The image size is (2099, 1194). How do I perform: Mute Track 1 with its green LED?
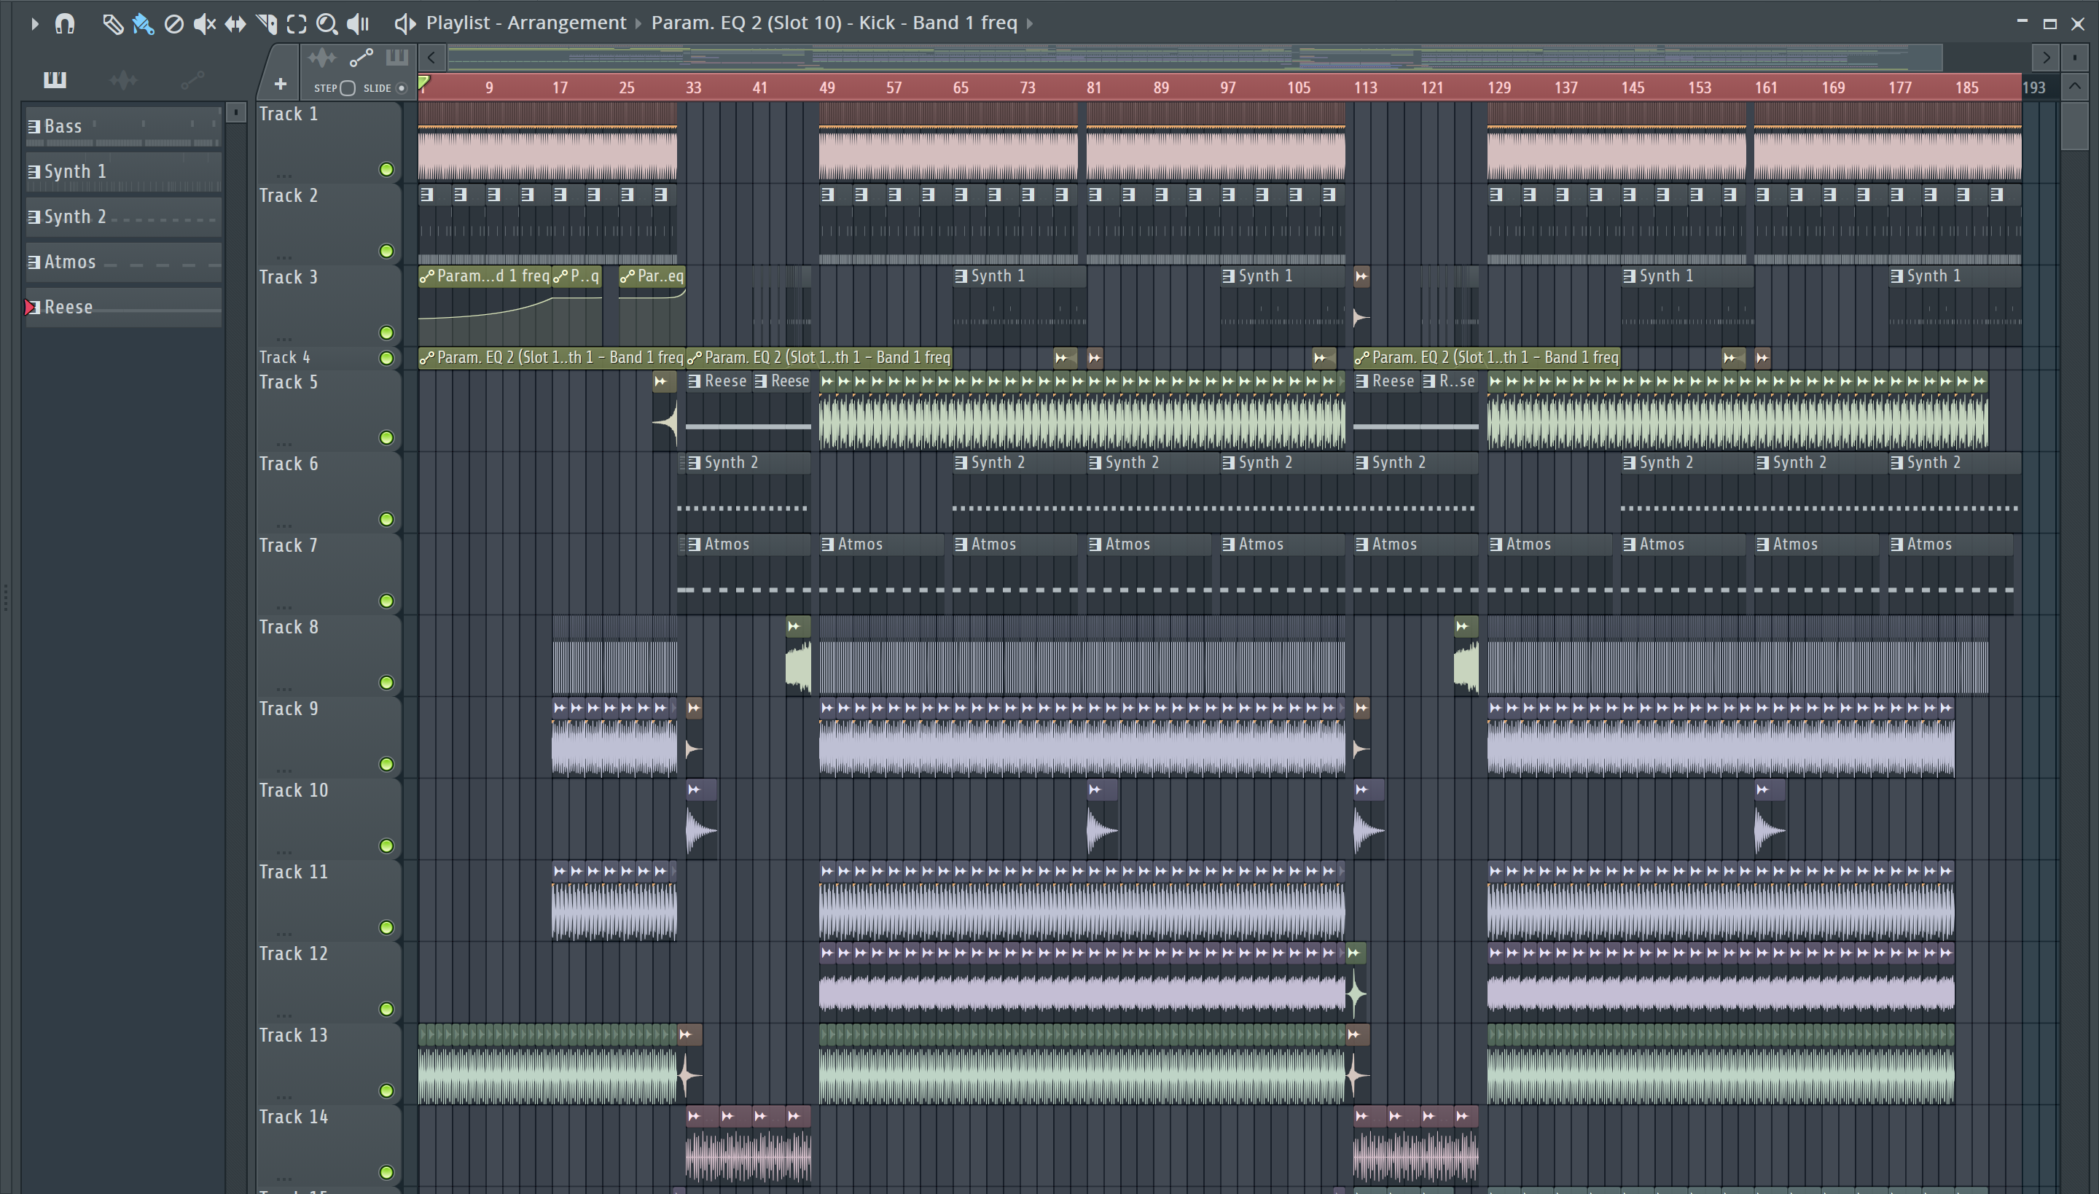pyautogui.click(x=386, y=170)
